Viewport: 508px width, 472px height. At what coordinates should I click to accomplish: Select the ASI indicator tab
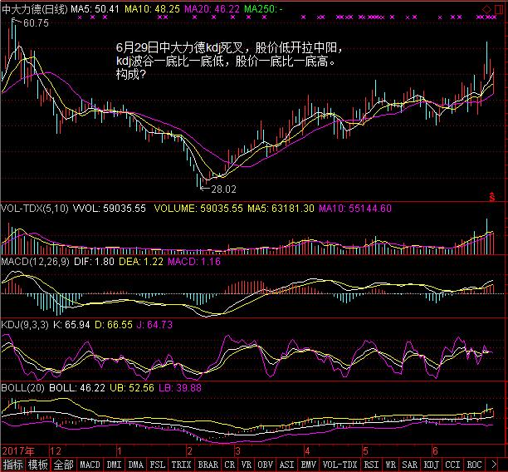click(286, 465)
